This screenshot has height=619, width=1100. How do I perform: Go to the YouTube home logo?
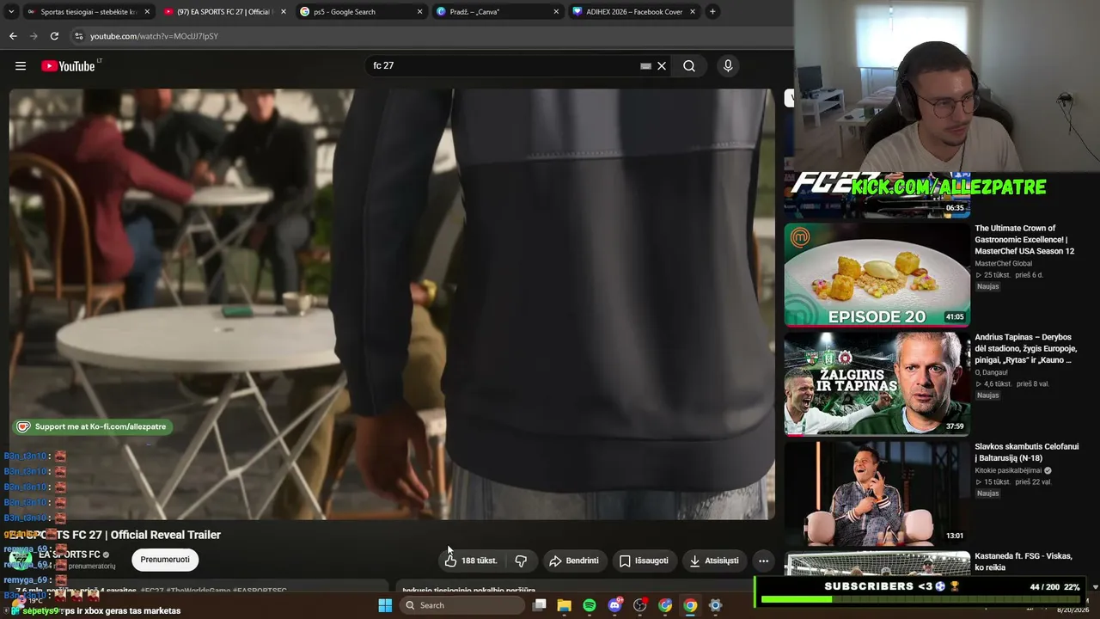coord(68,66)
